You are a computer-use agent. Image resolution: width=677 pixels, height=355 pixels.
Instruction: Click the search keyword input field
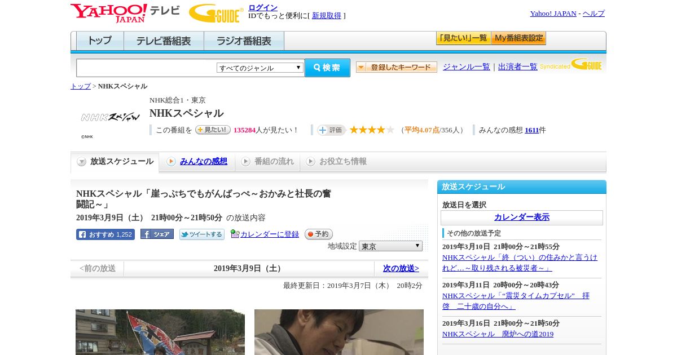[x=147, y=68]
